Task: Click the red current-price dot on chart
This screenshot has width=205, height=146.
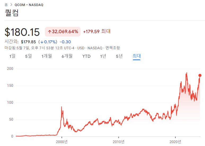Action: point(200,75)
